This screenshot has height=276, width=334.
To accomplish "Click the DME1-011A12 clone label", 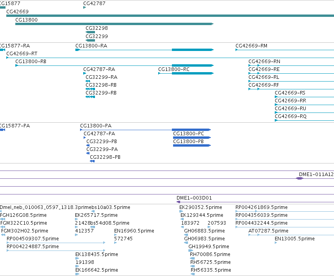I will pos(316,174).
